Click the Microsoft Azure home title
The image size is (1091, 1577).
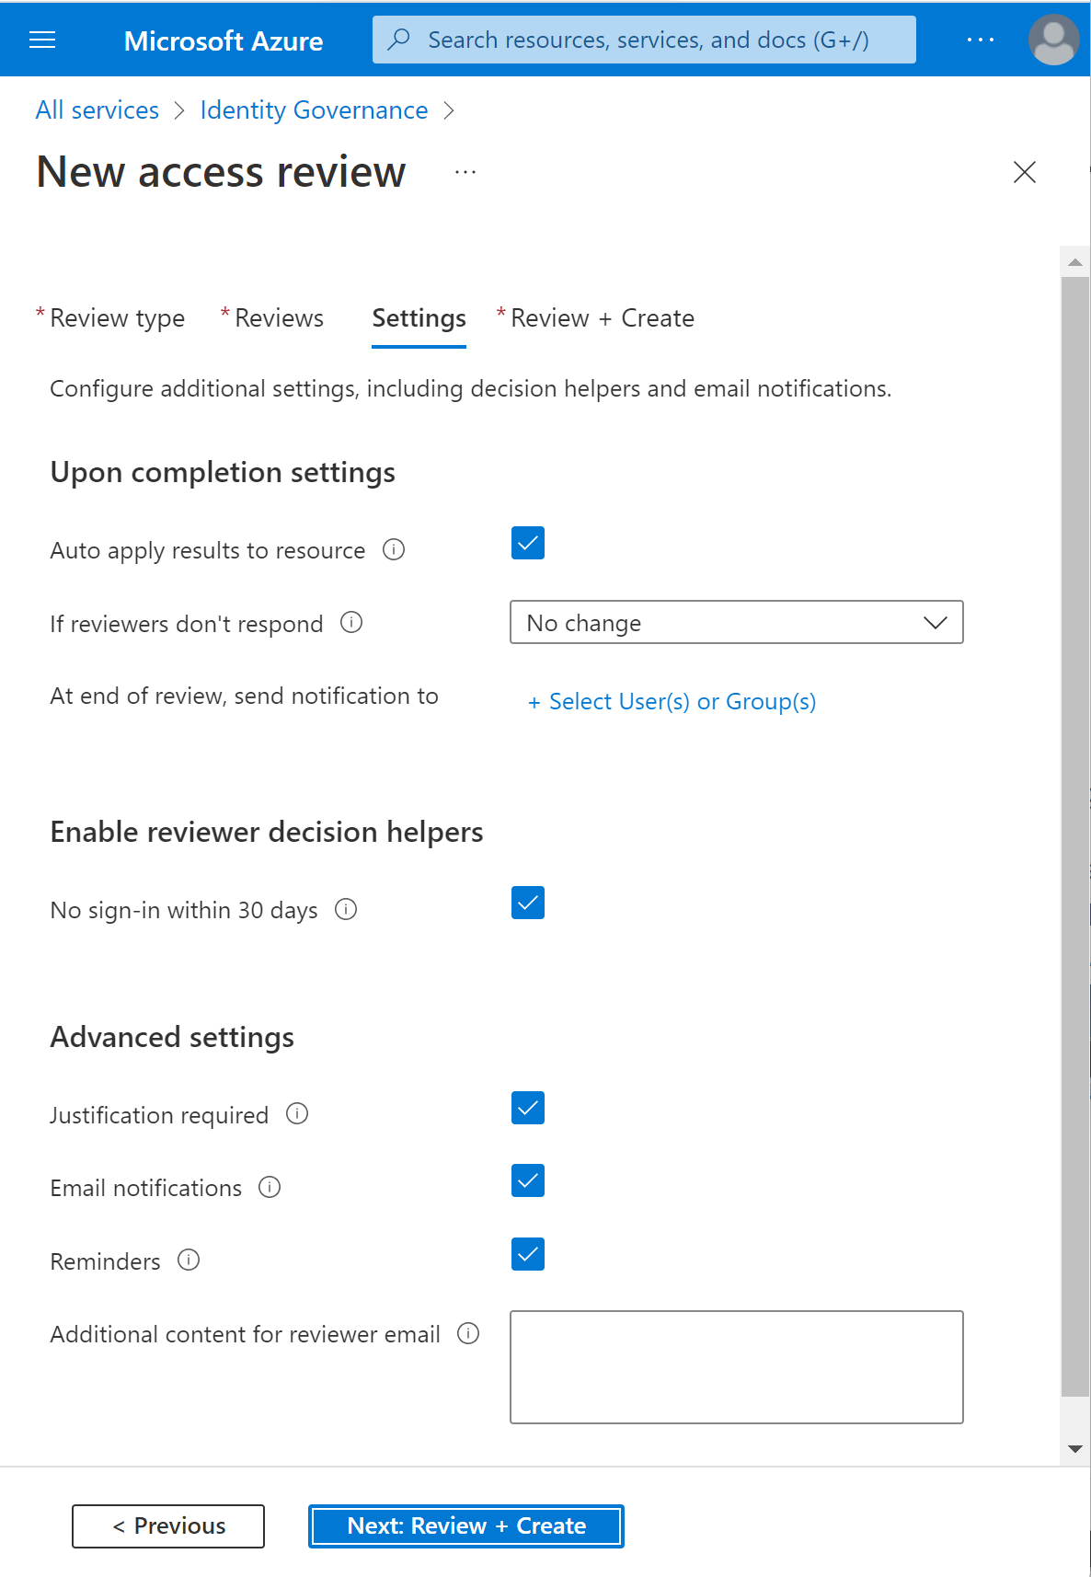point(224,40)
